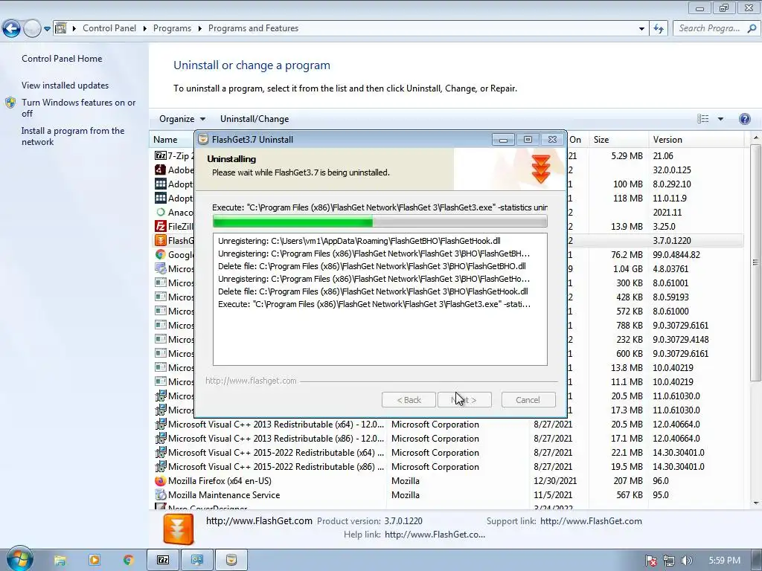Image resolution: width=762 pixels, height=571 pixels.
Task: Select Microsoft Visual C++ 2013 Redistributable (x64) row
Action: (x=449, y=425)
